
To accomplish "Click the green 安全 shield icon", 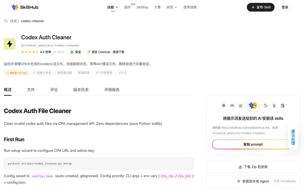I will click(x=72, y=52).
